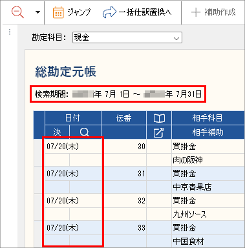
Task: Select the date cell for voucher 32
Action: [73, 201]
